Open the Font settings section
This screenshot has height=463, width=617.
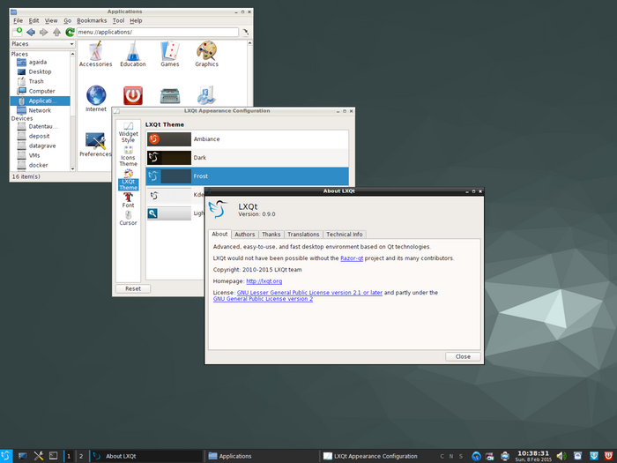tap(129, 200)
